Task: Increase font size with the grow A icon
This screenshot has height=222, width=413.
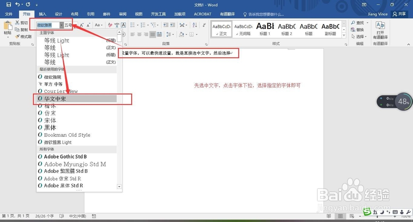Action: [82, 25]
